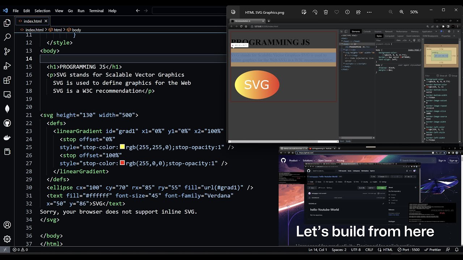Open the Extensions view
The image size is (463, 260).
pyautogui.click(x=7, y=80)
